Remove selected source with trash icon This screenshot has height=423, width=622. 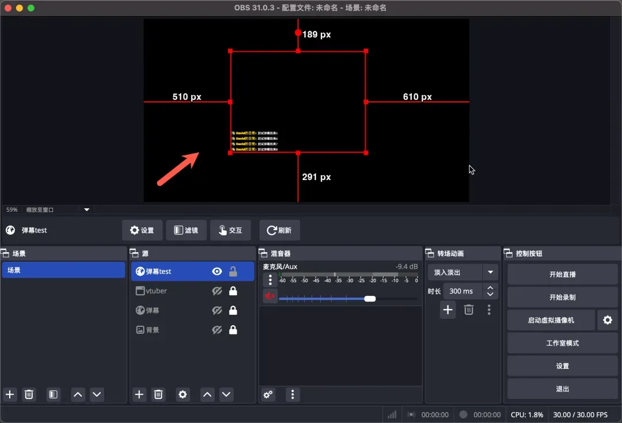pyautogui.click(x=158, y=394)
